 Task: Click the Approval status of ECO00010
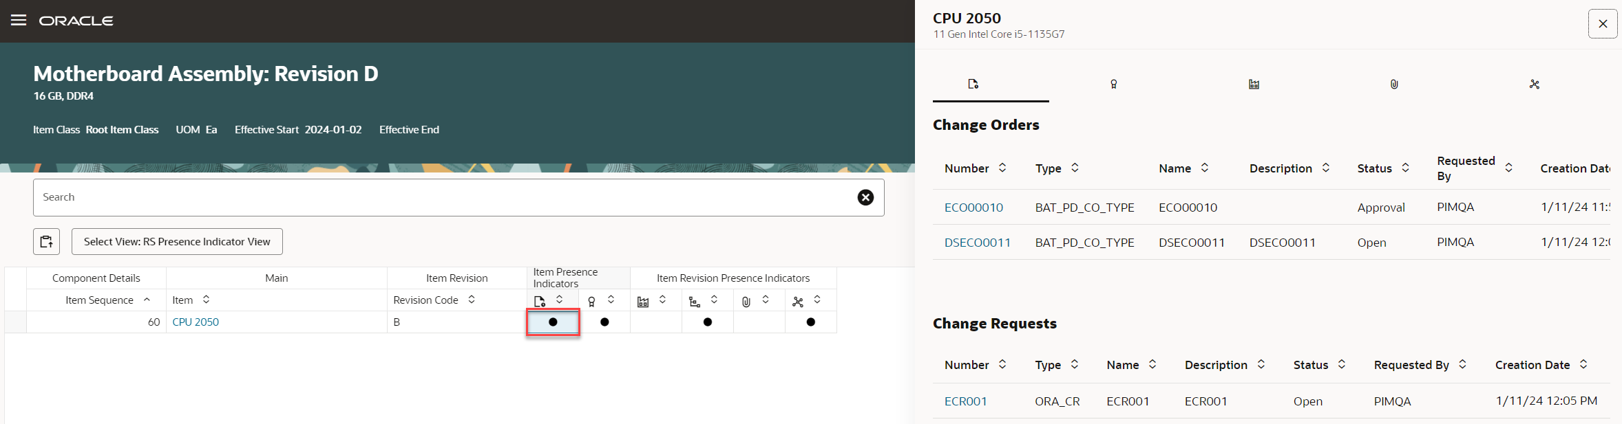1381,208
